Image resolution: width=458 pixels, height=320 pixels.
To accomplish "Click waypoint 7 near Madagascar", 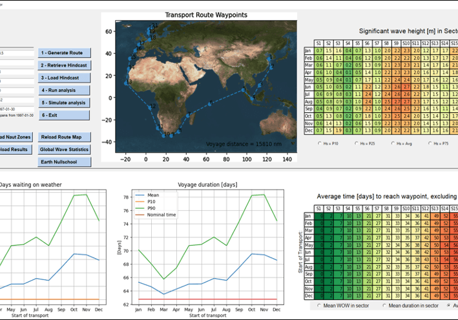I will [188, 115].
